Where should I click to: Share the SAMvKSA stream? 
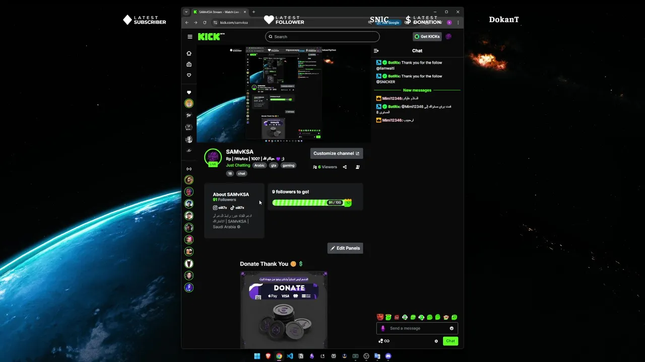[x=345, y=167]
